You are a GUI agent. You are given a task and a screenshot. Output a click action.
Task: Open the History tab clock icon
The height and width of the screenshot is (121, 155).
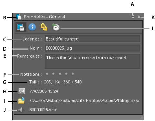tap(56, 27)
